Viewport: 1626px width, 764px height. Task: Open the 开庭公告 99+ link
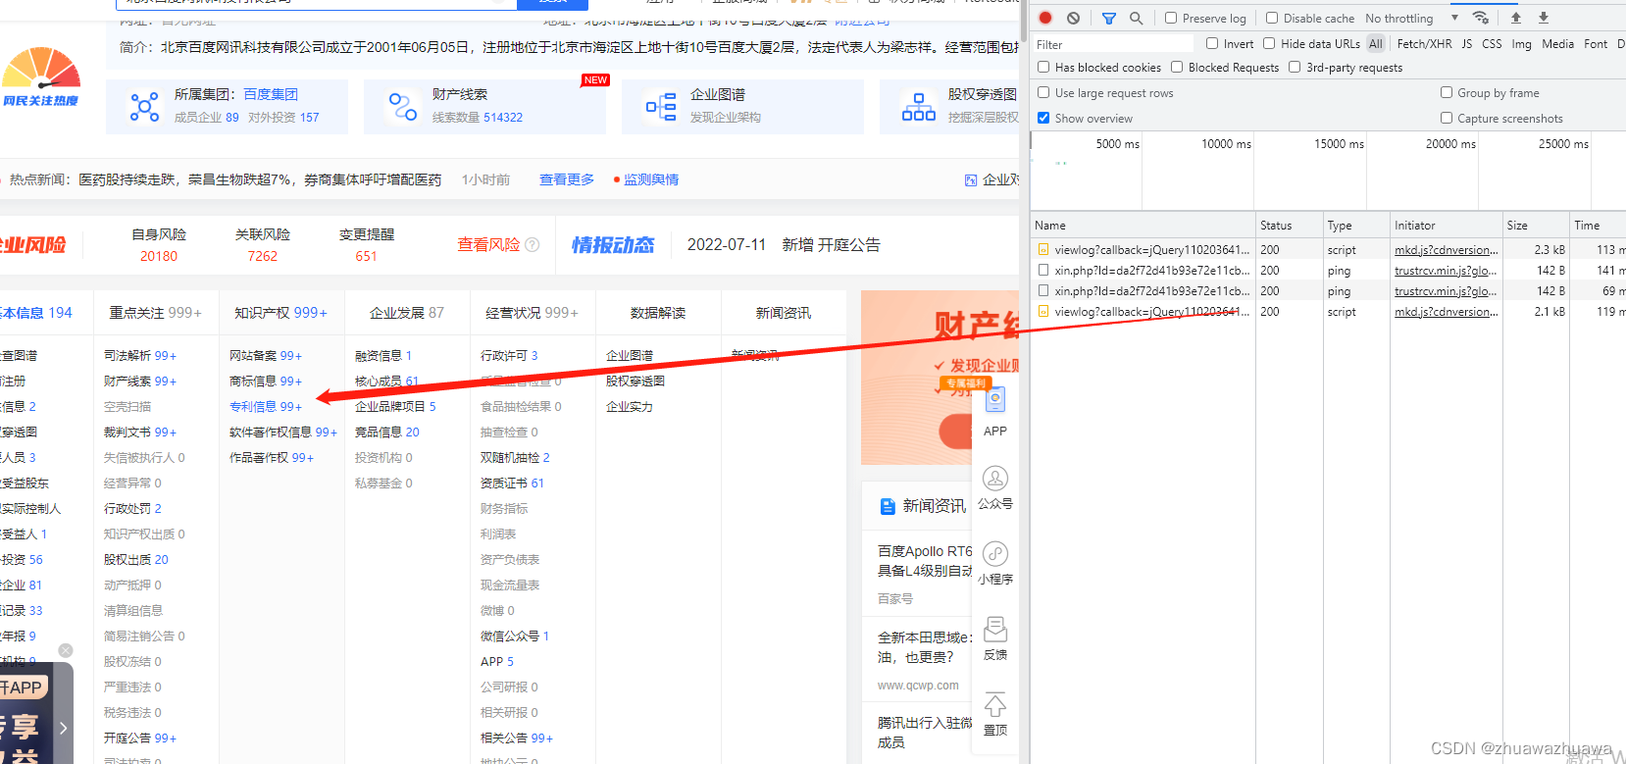click(x=140, y=738)
